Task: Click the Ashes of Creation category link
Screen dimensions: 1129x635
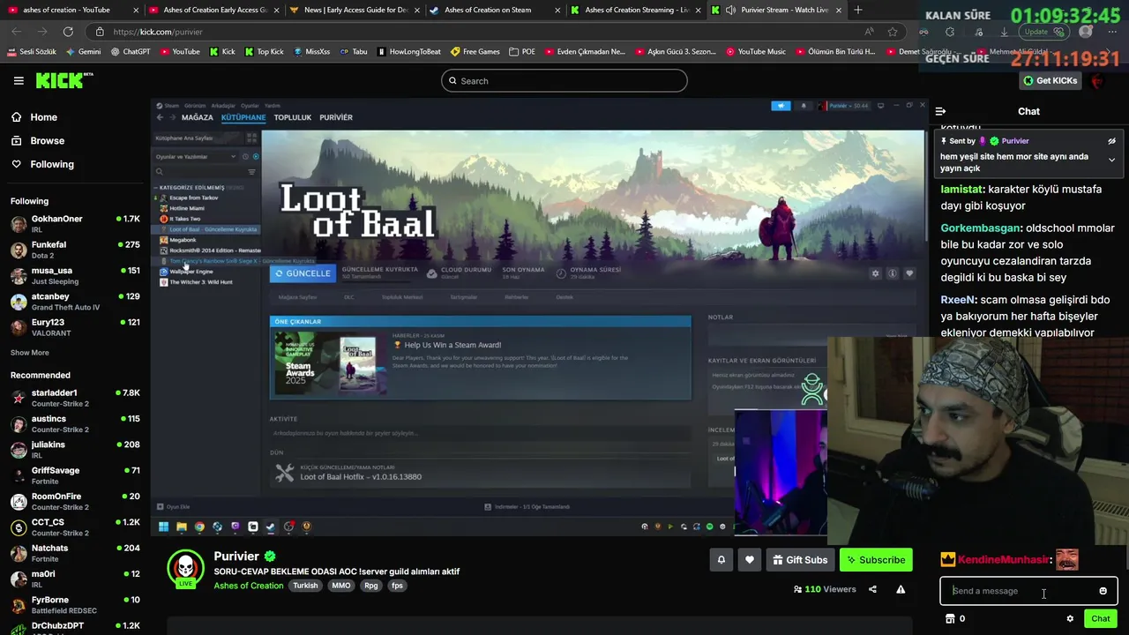Action: click(249, 586)
